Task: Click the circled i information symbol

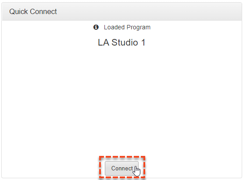Action: coord(96,27)
